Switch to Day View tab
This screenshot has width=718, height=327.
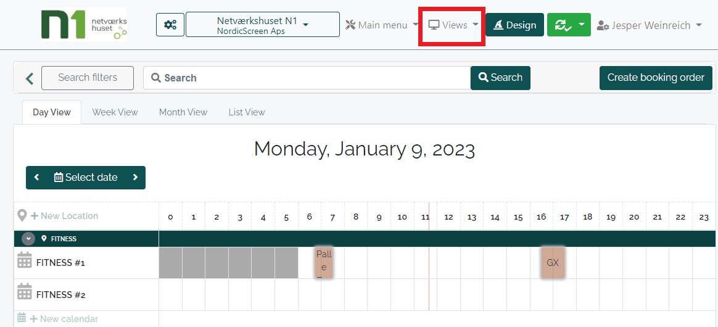point(52,112)
